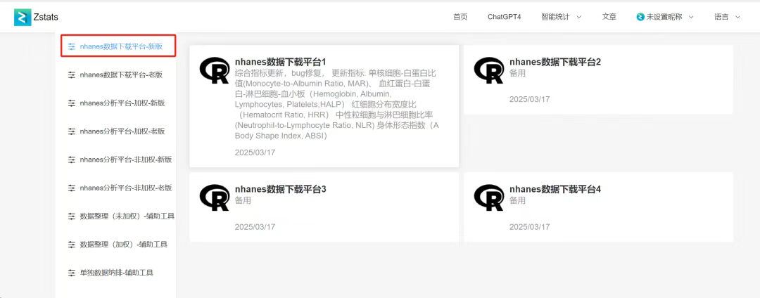
Task: Click 备用 under nhanes数据下载平台4
Action: (x=518, y=200)
